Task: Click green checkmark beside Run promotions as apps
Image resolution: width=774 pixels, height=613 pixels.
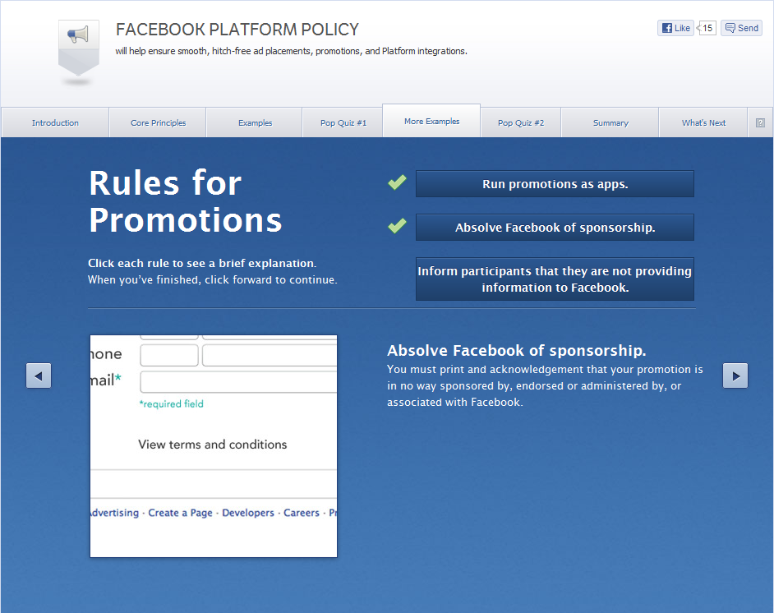Action: click(x=397, y=182)
